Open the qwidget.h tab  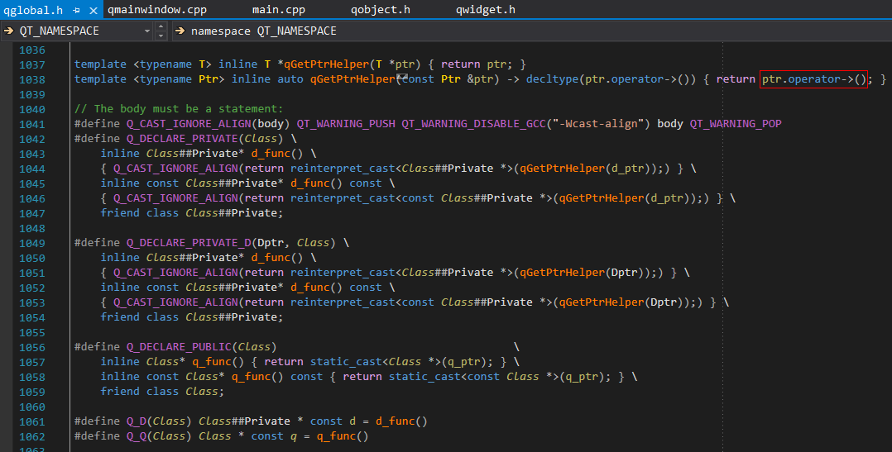pyautogui.click(x=486, y=10)
